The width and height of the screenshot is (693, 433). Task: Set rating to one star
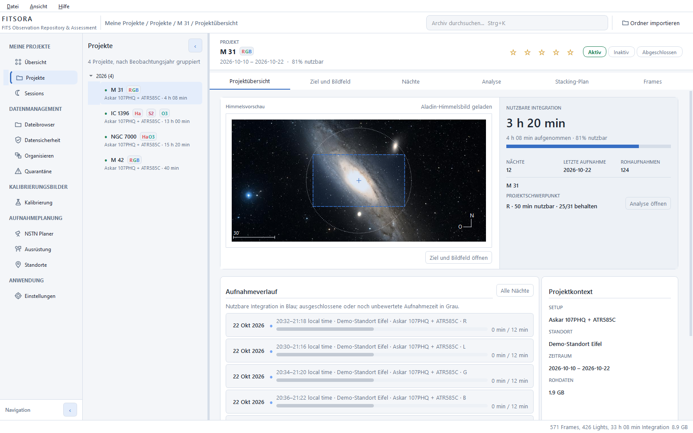click(x=513, y=52)
